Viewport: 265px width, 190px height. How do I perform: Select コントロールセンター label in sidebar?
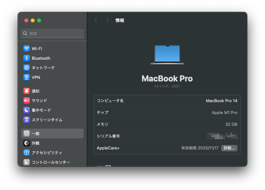click(x=51, y=162)
